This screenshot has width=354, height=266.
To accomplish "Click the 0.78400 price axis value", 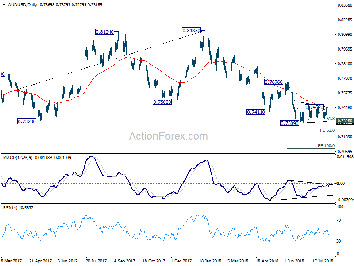I will point(345,64).
